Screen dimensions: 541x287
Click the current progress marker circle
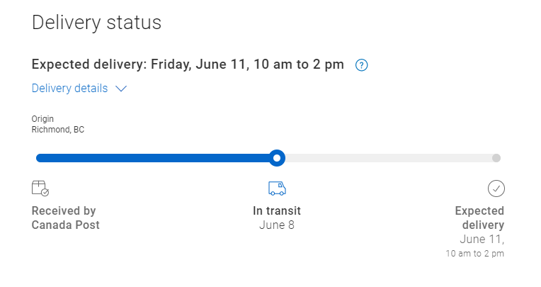[x=278, y=157]
